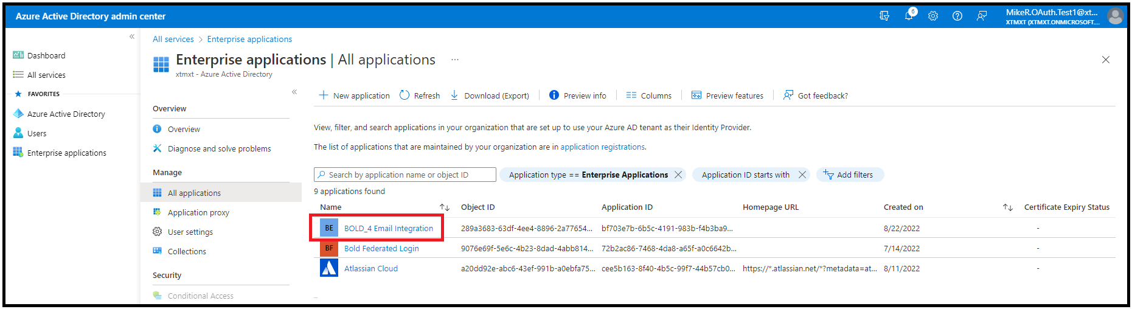Screen dimensions: 1132x309
Task: Open the notifications bell
Action: click(909, 16)
